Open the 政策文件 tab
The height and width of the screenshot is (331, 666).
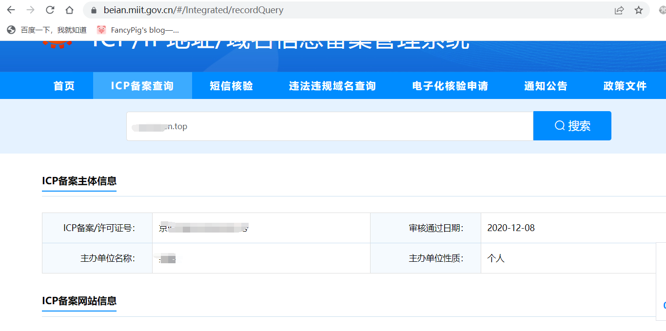click(x=625, y=86)
